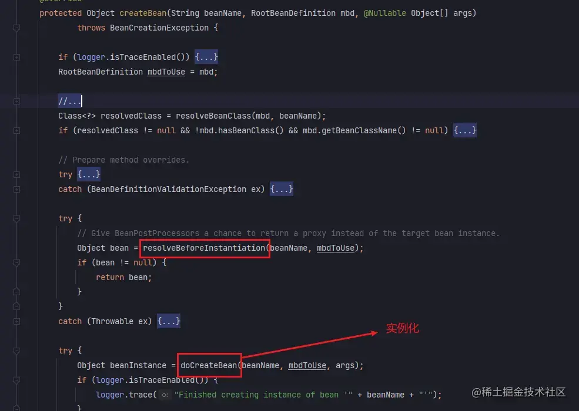Click the @Nullable annotation
Image resolution: width=579 pixels, height=411 pixels.
(x=385, y=14)
